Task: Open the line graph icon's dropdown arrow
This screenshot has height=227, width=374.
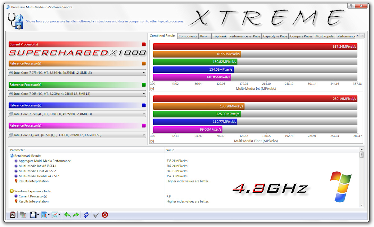Action: [x=59, y=215]
